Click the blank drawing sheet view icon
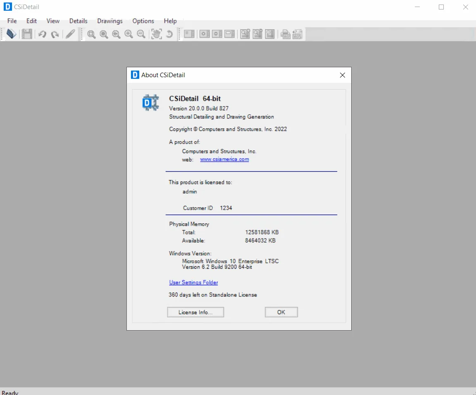The height and width of the screenshot is (395, 476). (229, 34)
